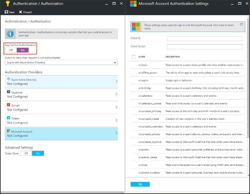Screen dimensions: 250x194
Task: Click the DESCRIPTION column header
Action: click(172, 57)
